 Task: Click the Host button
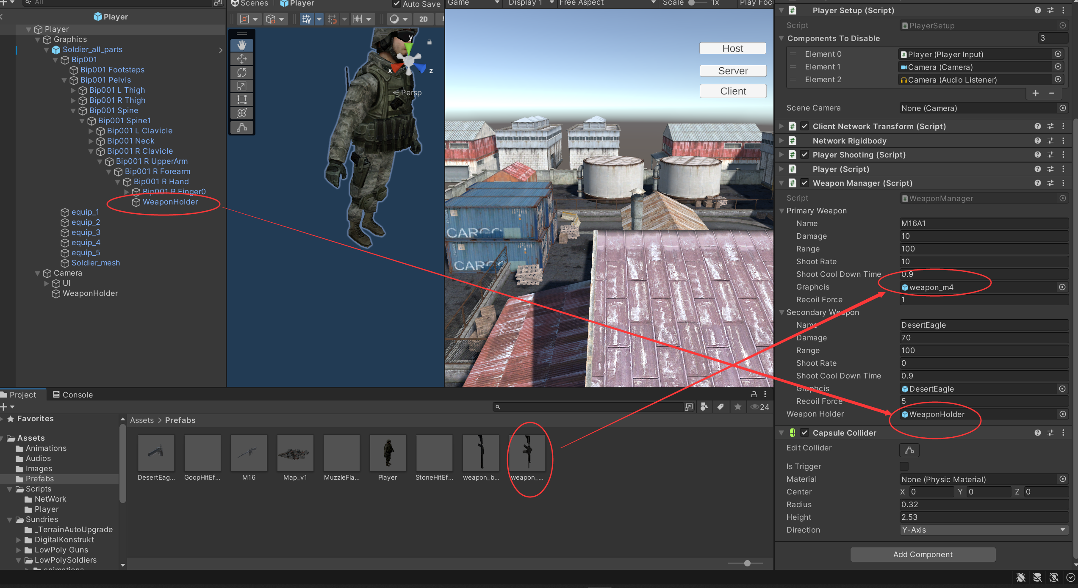[733, 48]
